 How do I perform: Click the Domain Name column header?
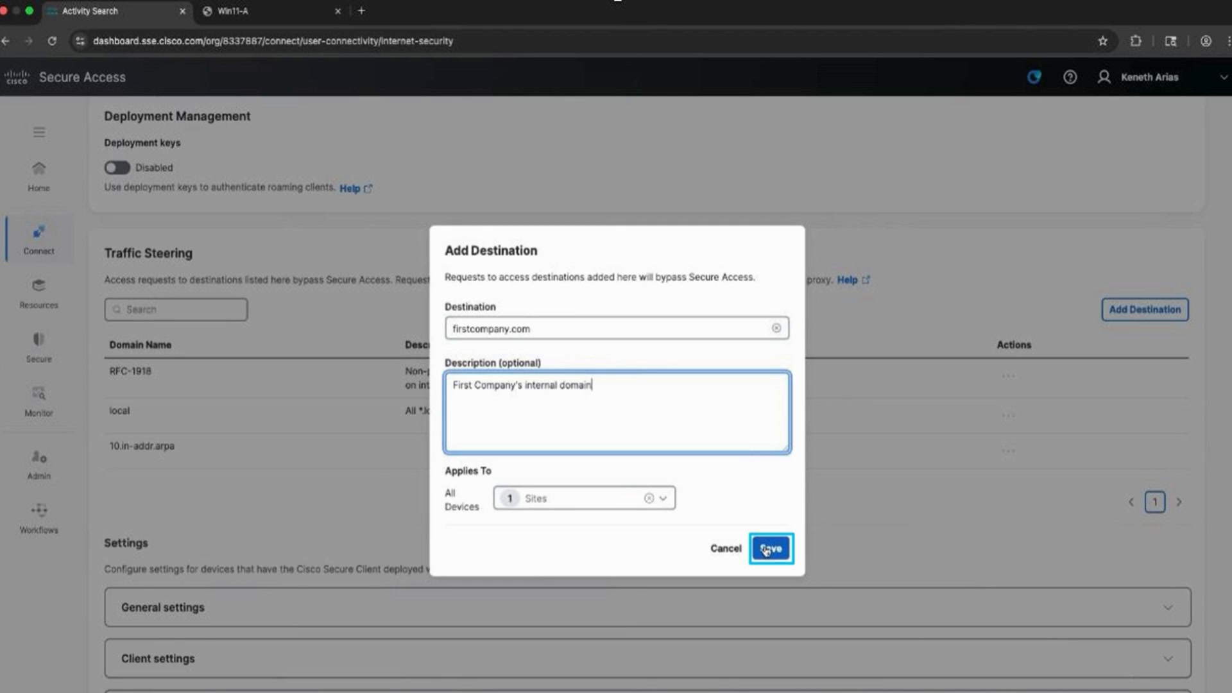point(140,345)
